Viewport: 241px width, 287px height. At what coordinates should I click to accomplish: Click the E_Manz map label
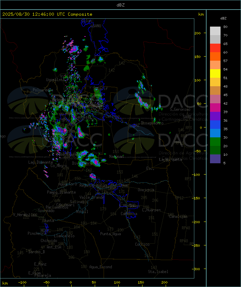pyautogui.click(x=40, y=264)
